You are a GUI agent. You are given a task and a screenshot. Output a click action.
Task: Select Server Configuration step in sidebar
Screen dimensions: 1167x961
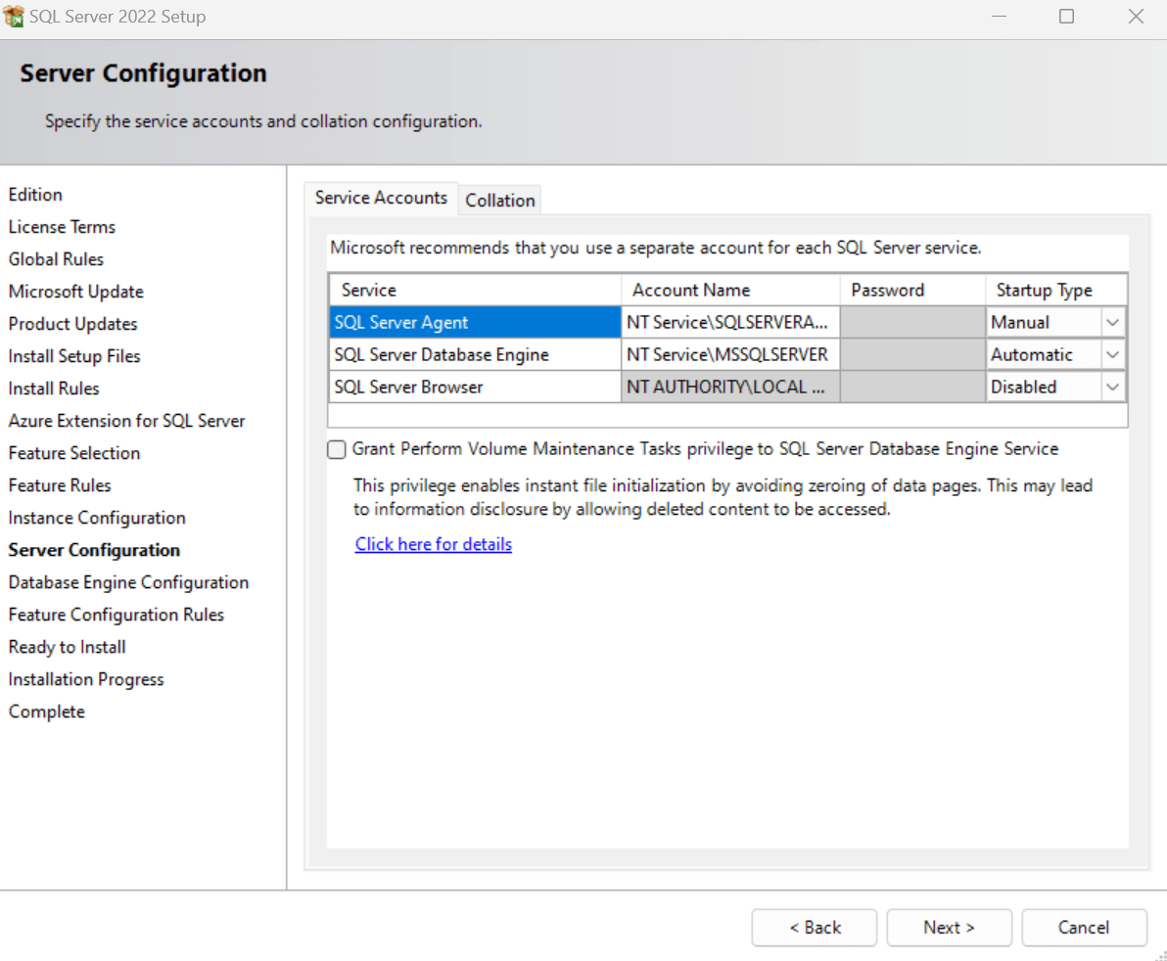pos(95,550)
